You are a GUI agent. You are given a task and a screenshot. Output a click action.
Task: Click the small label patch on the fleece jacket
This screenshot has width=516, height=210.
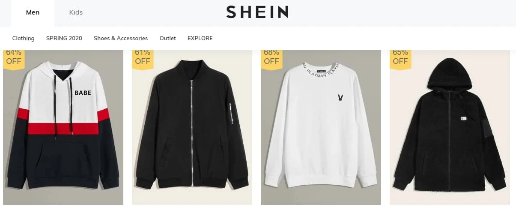463,119
